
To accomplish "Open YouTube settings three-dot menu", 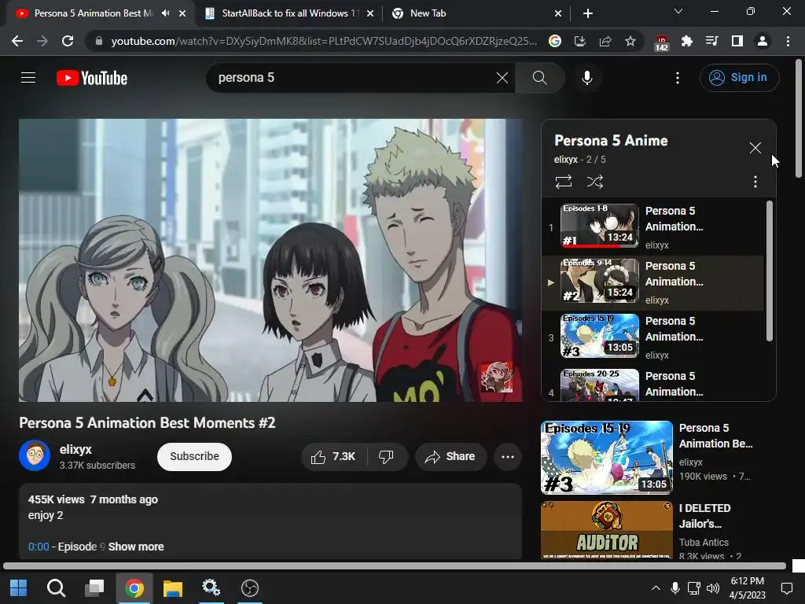I will pos(677,78).
